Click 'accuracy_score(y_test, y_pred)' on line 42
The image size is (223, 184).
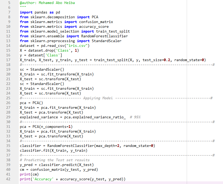click(x=92, y=179)
